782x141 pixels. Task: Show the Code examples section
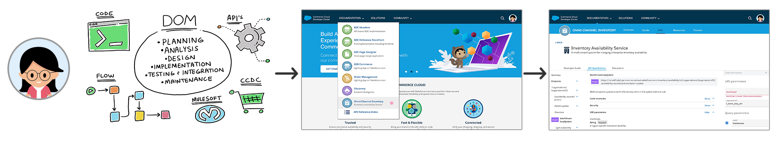(x=707, y=99)
